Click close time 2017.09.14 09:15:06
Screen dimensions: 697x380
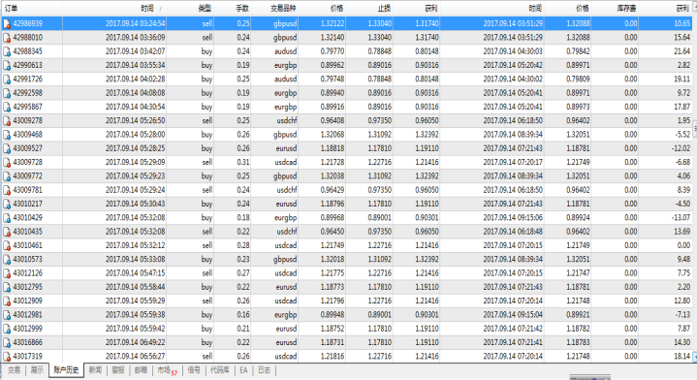click(513, 218)
